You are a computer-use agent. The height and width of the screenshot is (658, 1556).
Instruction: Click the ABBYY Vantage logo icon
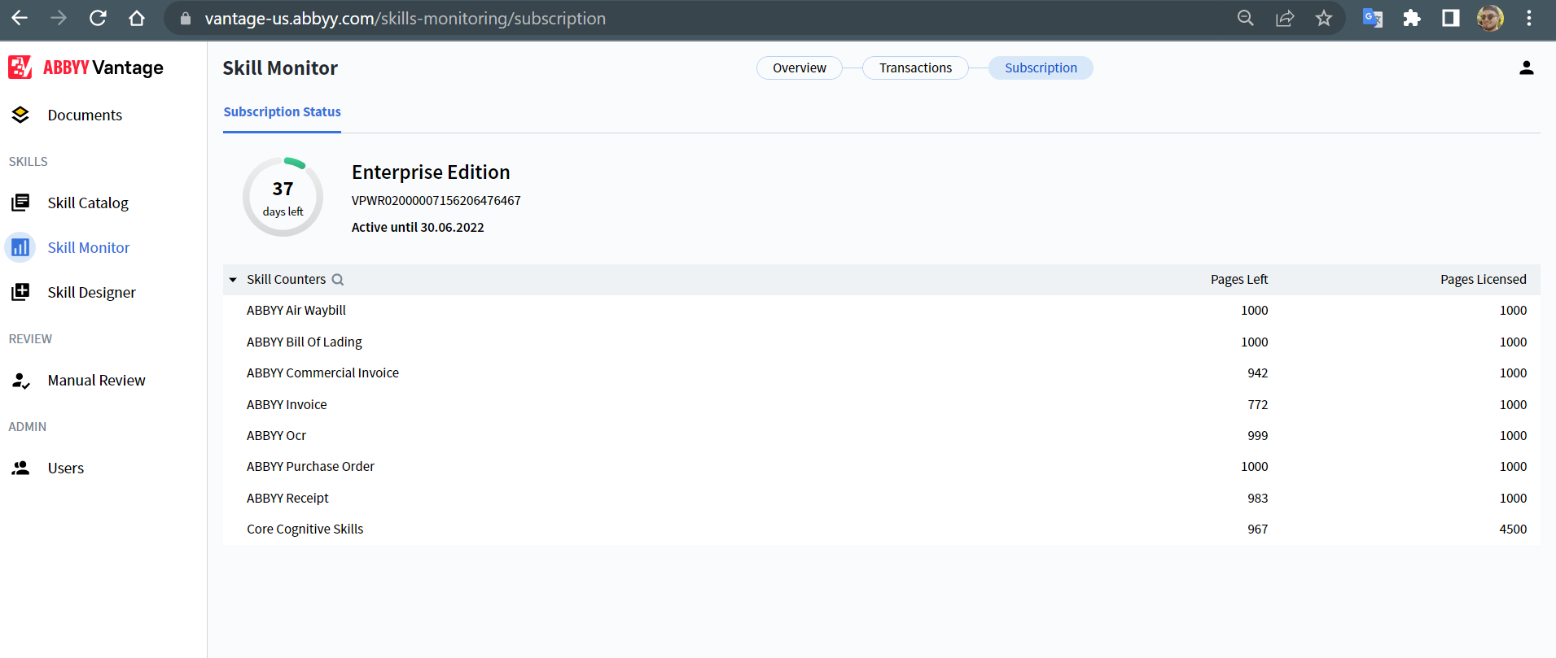(x=20, y=68)
